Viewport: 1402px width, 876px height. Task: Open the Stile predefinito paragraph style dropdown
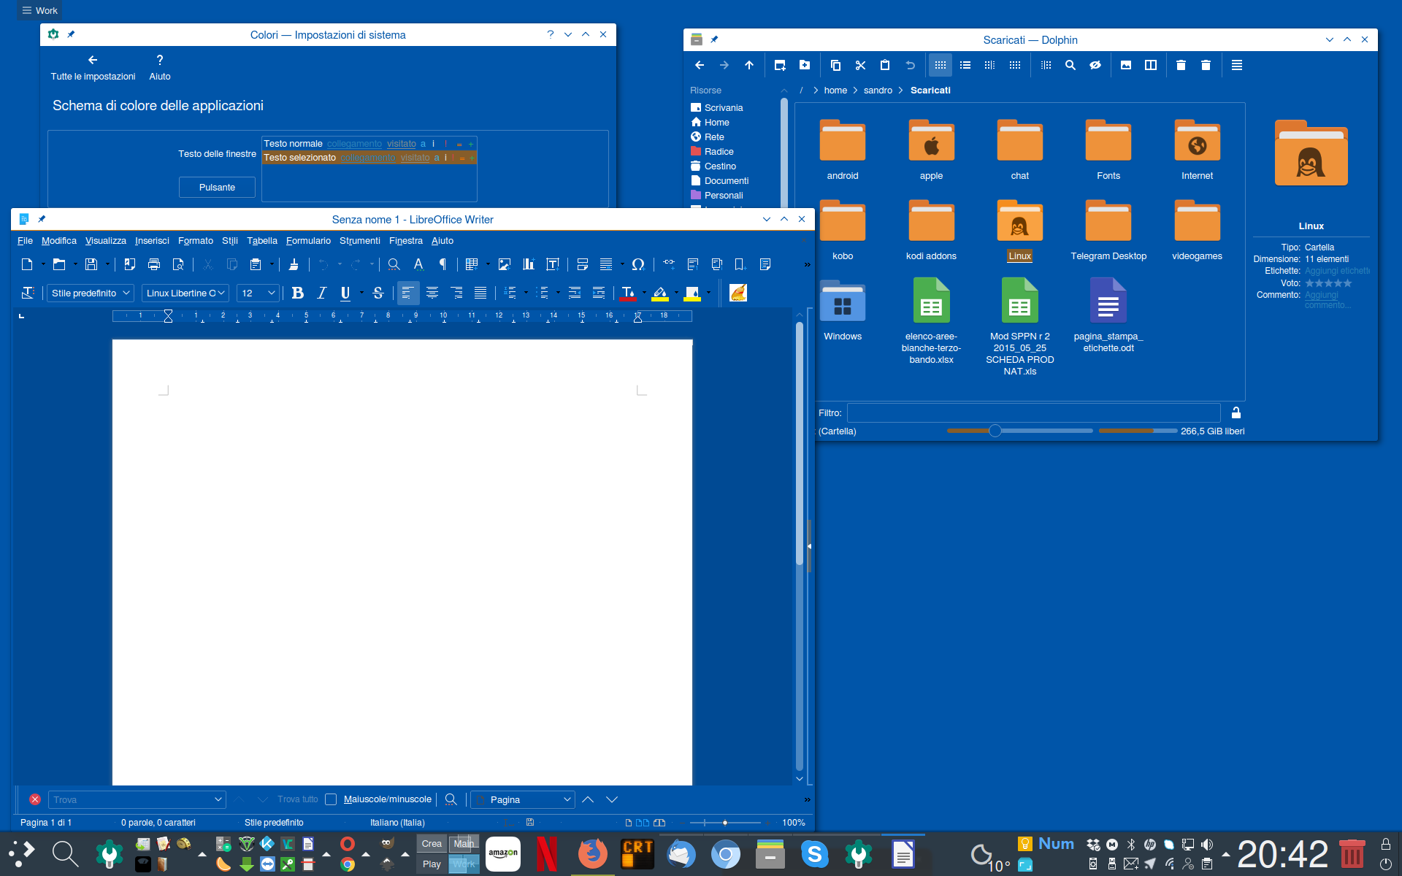(x=126, y=293)
